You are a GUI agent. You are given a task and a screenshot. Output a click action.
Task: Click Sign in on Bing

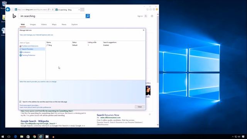(x=140, y=16)
